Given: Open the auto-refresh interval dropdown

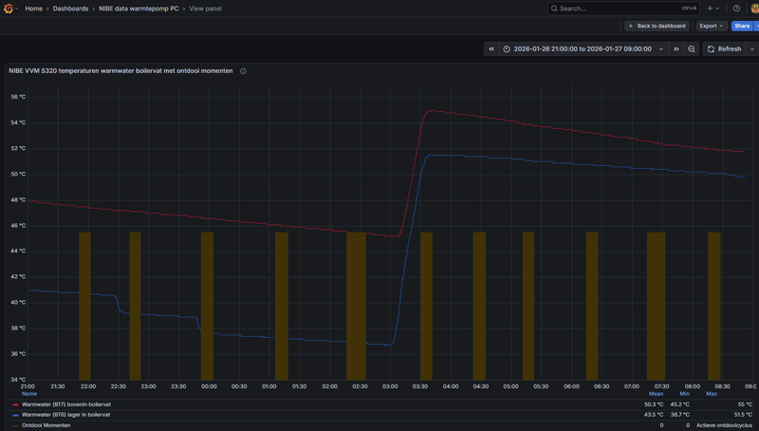Looking at the screenshot, I should (x=751, y=49).
